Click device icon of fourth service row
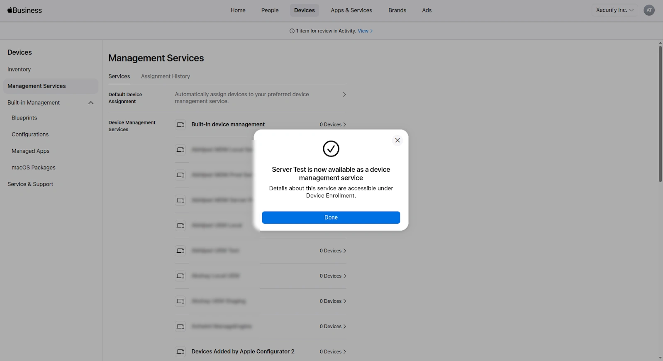This screenshot has height=361, width=663. [180, 200]
